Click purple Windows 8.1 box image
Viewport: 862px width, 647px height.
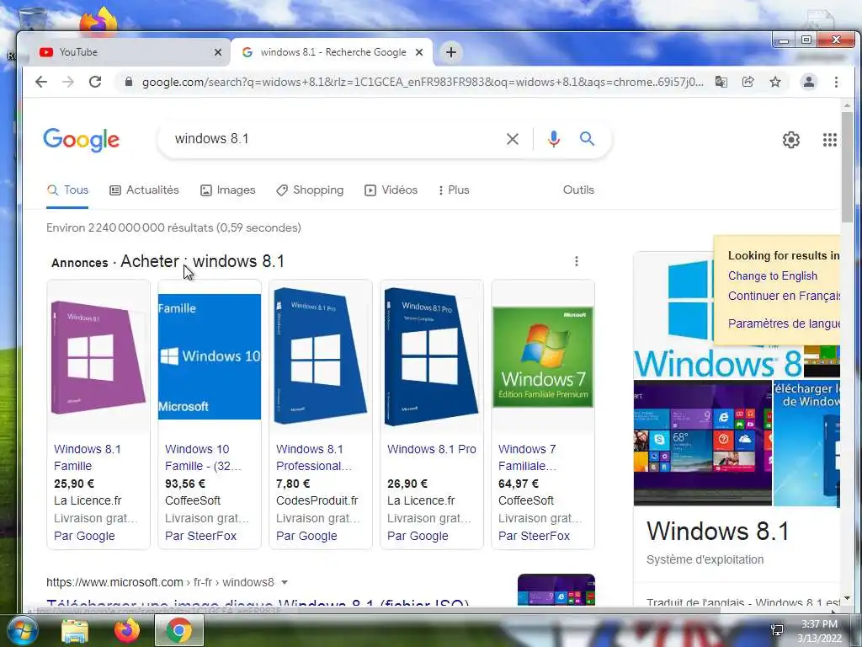point(98,356)
